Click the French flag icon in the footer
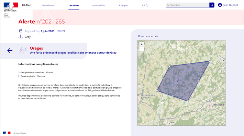 tap(7, 133)
